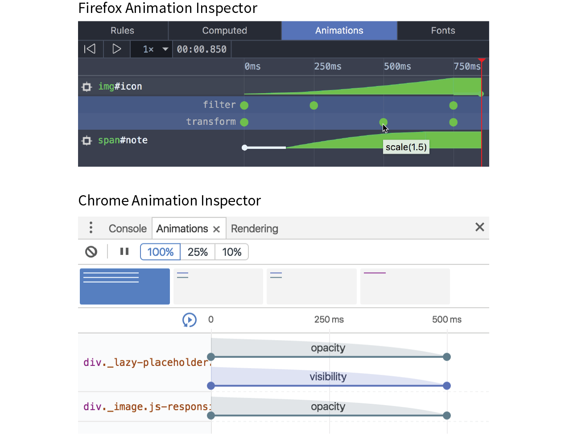
Task: Select the span#note element label
Action: coord(123,140)
